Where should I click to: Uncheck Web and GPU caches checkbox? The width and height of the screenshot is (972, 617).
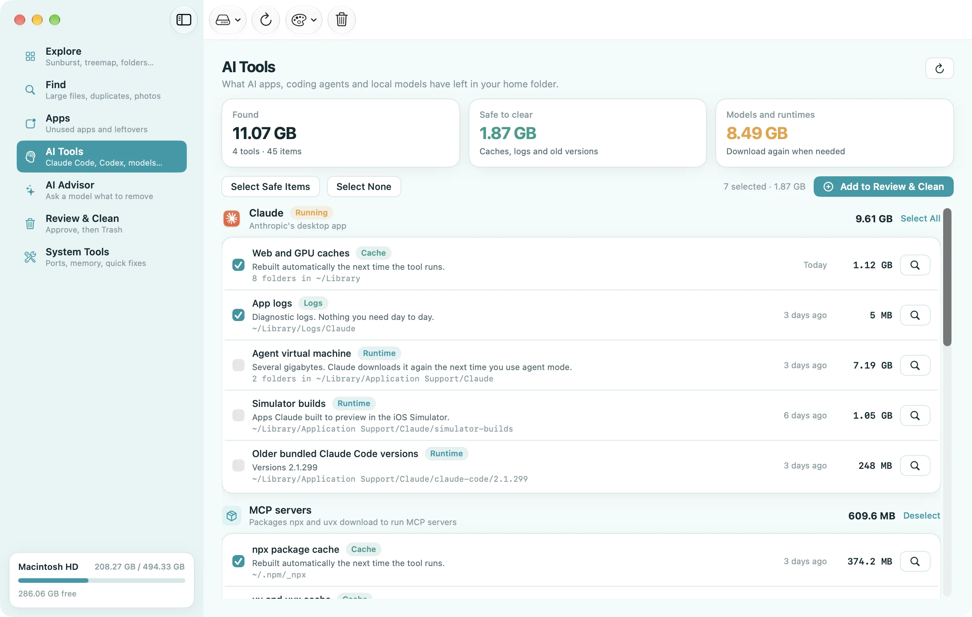point(238,265)
